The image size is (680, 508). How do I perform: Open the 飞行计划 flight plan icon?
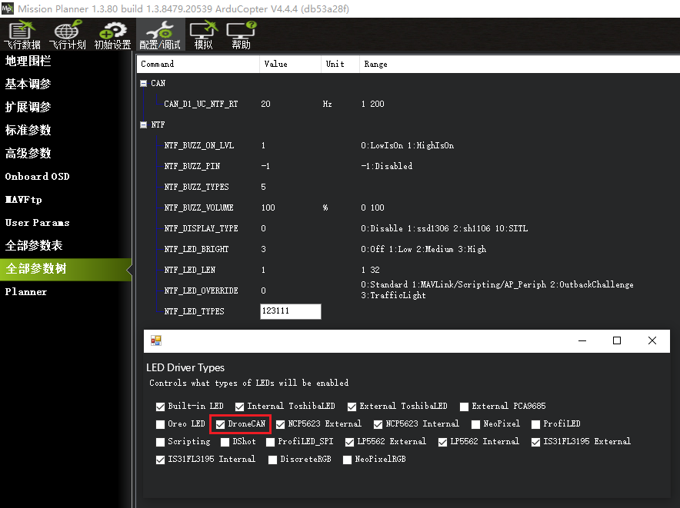click(67, 35)
